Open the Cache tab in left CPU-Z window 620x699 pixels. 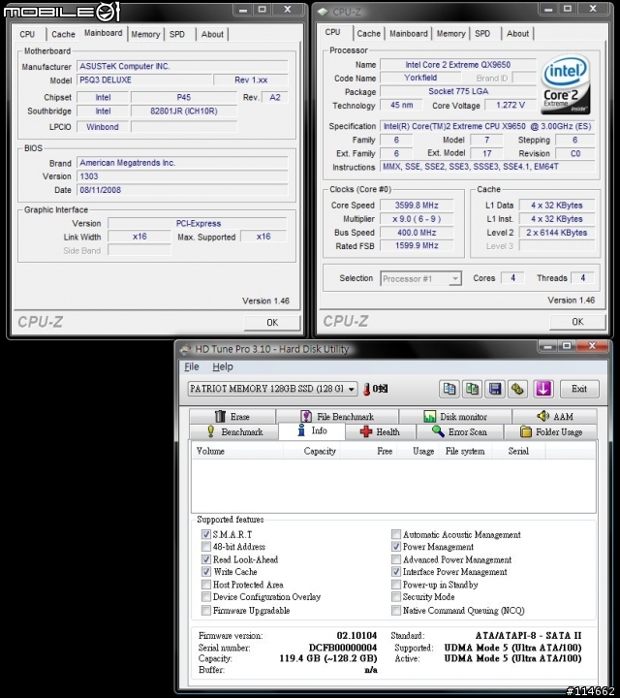click(x=63, y=34)
